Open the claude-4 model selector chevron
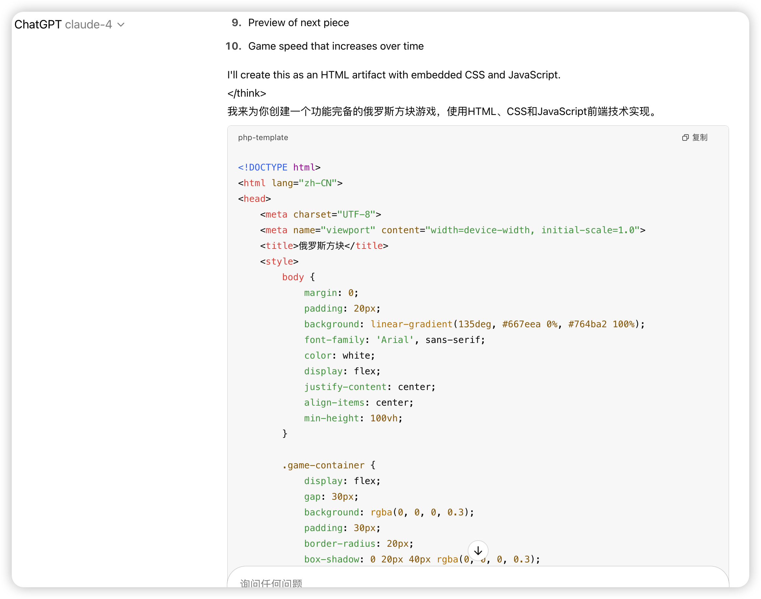 pyautogui.click(x=121, y=24)
